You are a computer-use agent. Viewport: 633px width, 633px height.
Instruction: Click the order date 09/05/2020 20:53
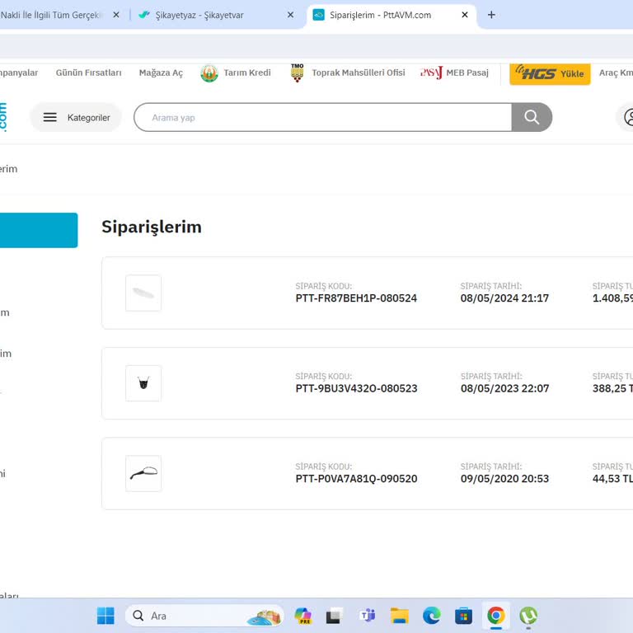504,479
